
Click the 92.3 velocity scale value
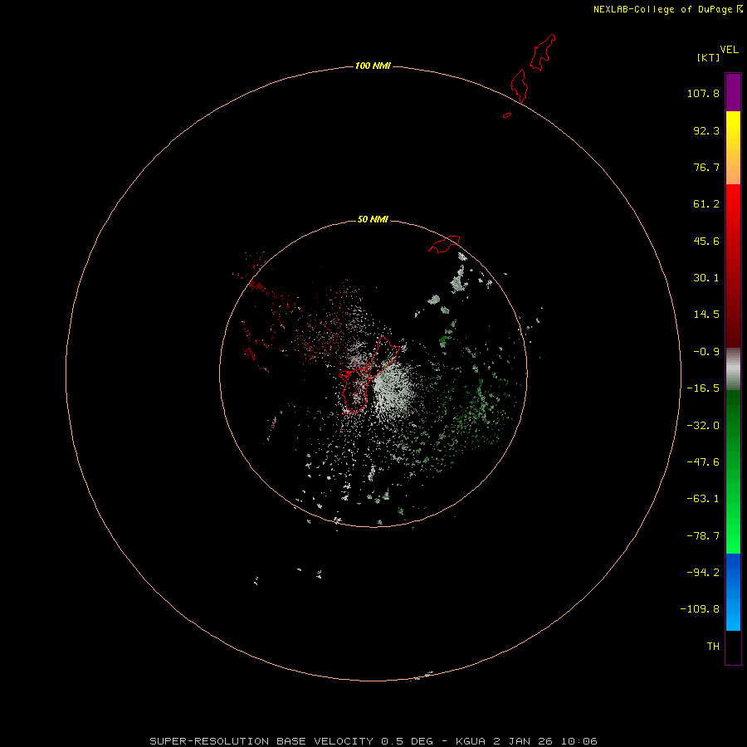click(706, 130)
